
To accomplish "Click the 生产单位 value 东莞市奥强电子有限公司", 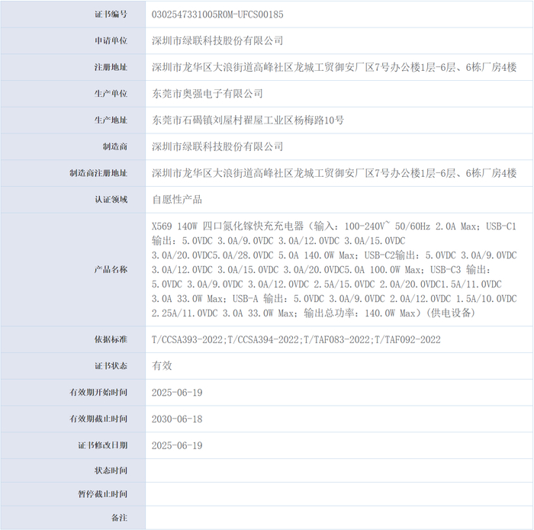I will click(207, 94).
